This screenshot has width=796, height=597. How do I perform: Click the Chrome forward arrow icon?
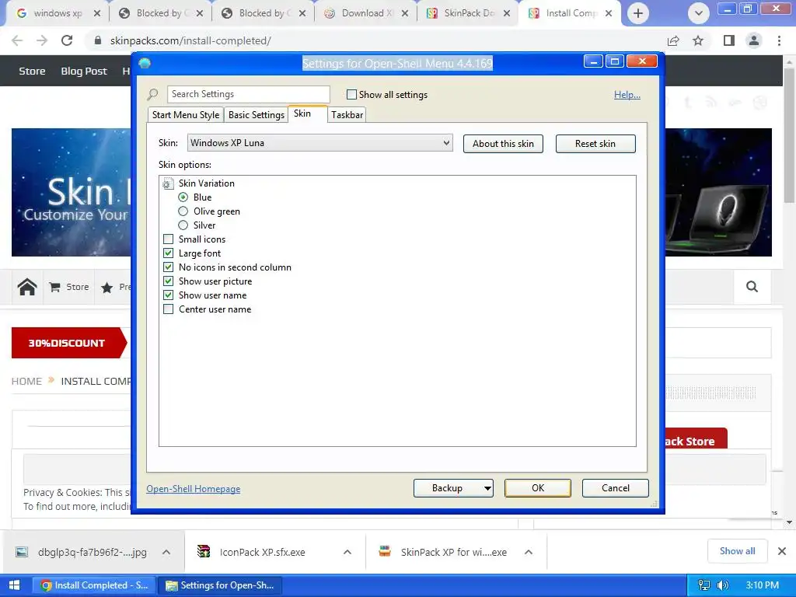(42, 40)
